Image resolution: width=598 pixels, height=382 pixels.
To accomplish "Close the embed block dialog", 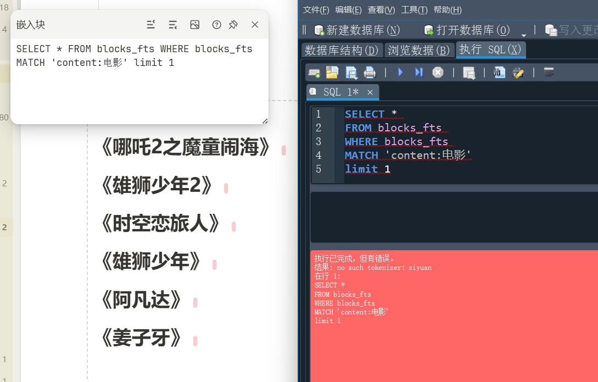I will 255,25.
